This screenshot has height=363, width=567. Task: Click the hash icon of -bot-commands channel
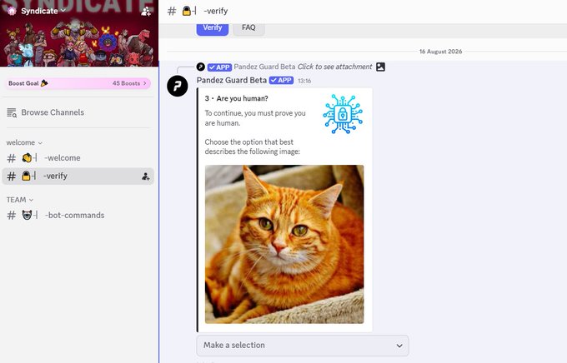pyautogui.click(x=12, y=216)
